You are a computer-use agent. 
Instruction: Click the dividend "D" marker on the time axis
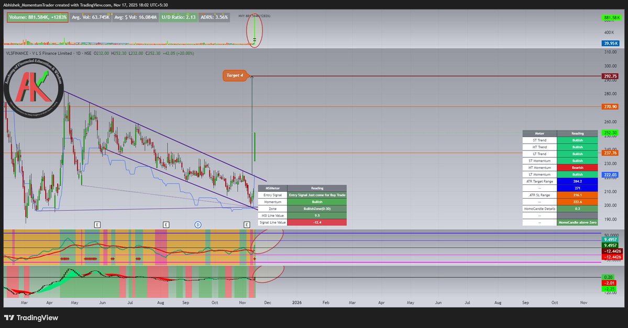198,224
